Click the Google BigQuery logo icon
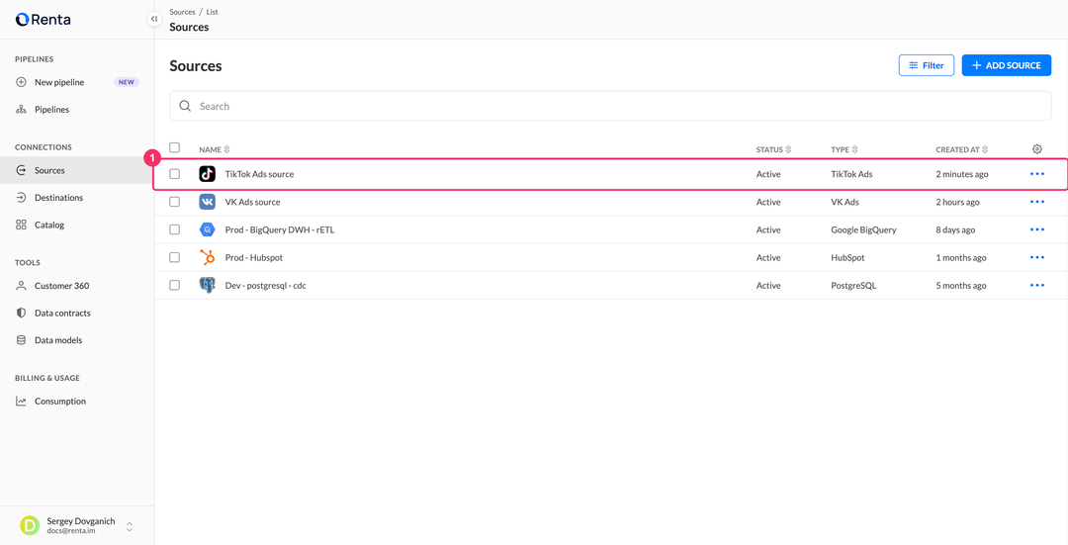This screenshot has width=1068, height=545. [x=207, y=229]
